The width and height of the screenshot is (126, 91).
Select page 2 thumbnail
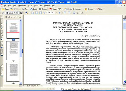tap(13, 51)
